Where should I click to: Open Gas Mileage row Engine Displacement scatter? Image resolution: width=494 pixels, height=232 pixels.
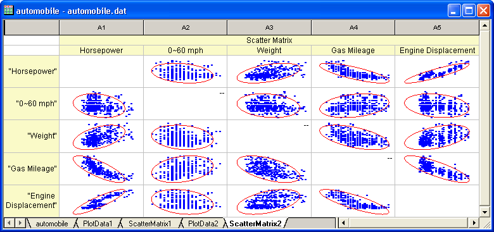point(437,169)
